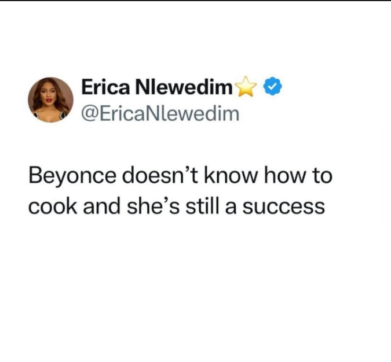Click the word "Beyonce" in the tweet

point(72,176)
